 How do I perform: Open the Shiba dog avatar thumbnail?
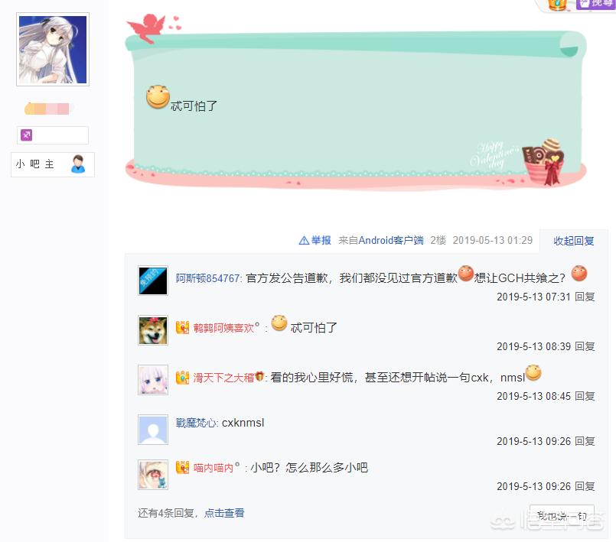[x=153, y=330]
